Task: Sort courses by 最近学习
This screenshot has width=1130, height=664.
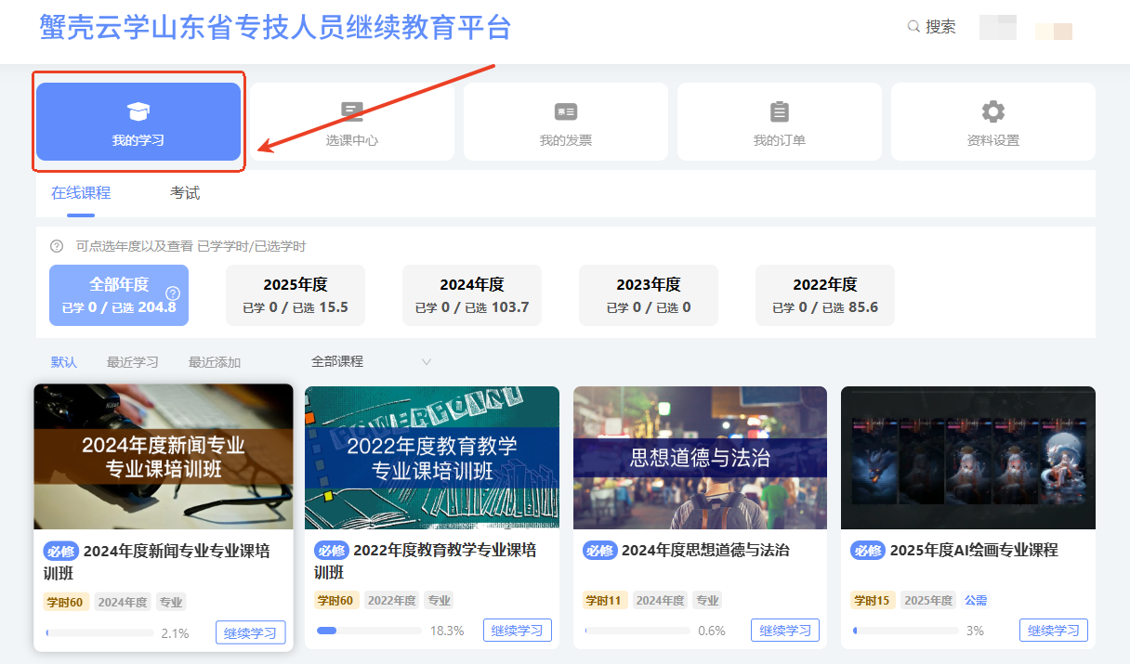Action: tap(132, 362)
